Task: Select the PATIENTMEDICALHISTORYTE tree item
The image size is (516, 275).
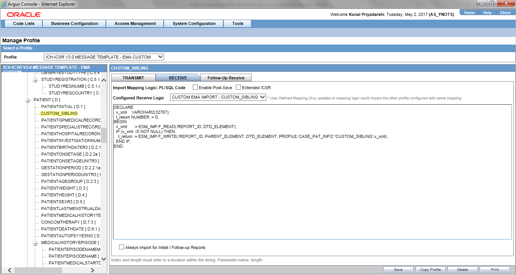Action: (x=71, y=215)
